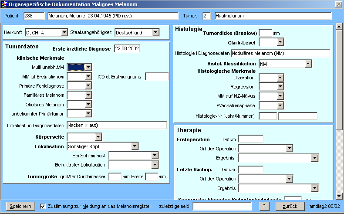This screenshot has width=344, height=214.
Task: Click the Erste ärztliche Diagnose date field
Action: [x=127, y=48]
